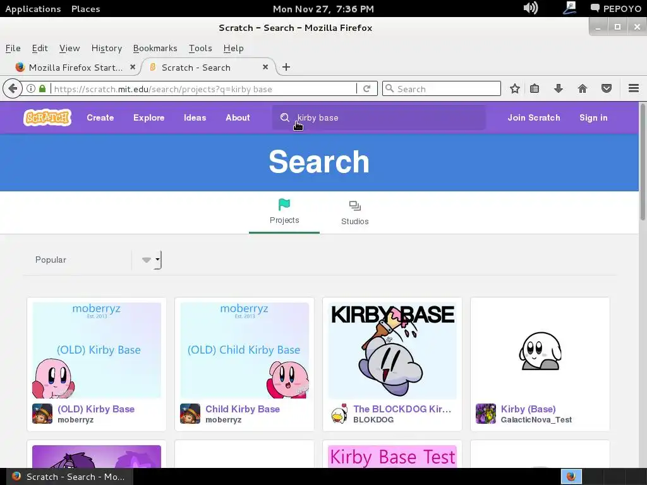Click Ideas in Scratch navigation
647x485 pixels.
click(x=195, y=117)
